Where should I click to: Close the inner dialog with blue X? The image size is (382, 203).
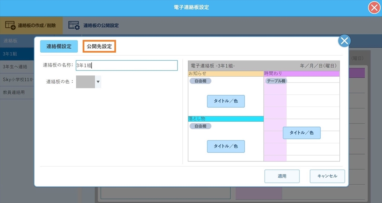(x=344, y=41)
